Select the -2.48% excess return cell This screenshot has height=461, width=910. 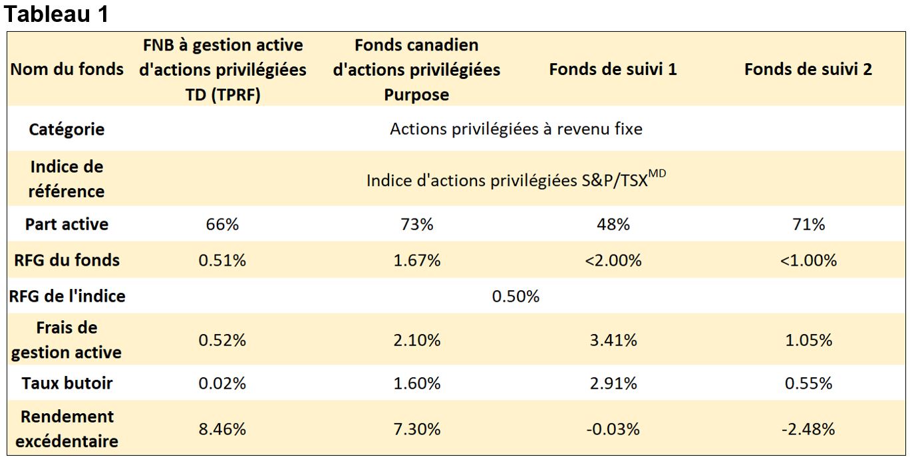tap(808, 429)
